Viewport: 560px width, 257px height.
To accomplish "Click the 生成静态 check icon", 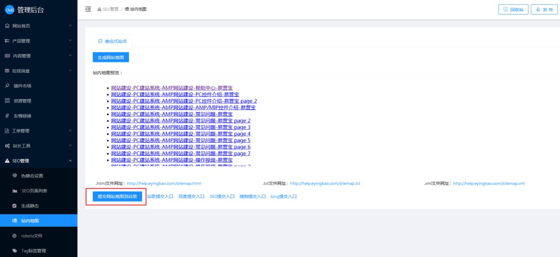I will click(14, 205).
